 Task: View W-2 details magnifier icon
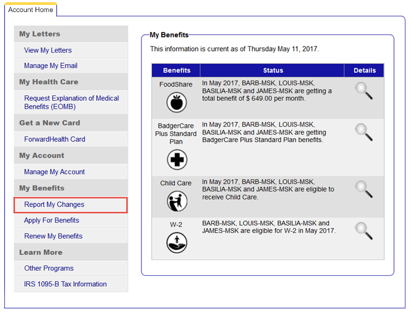pos(364,231)
